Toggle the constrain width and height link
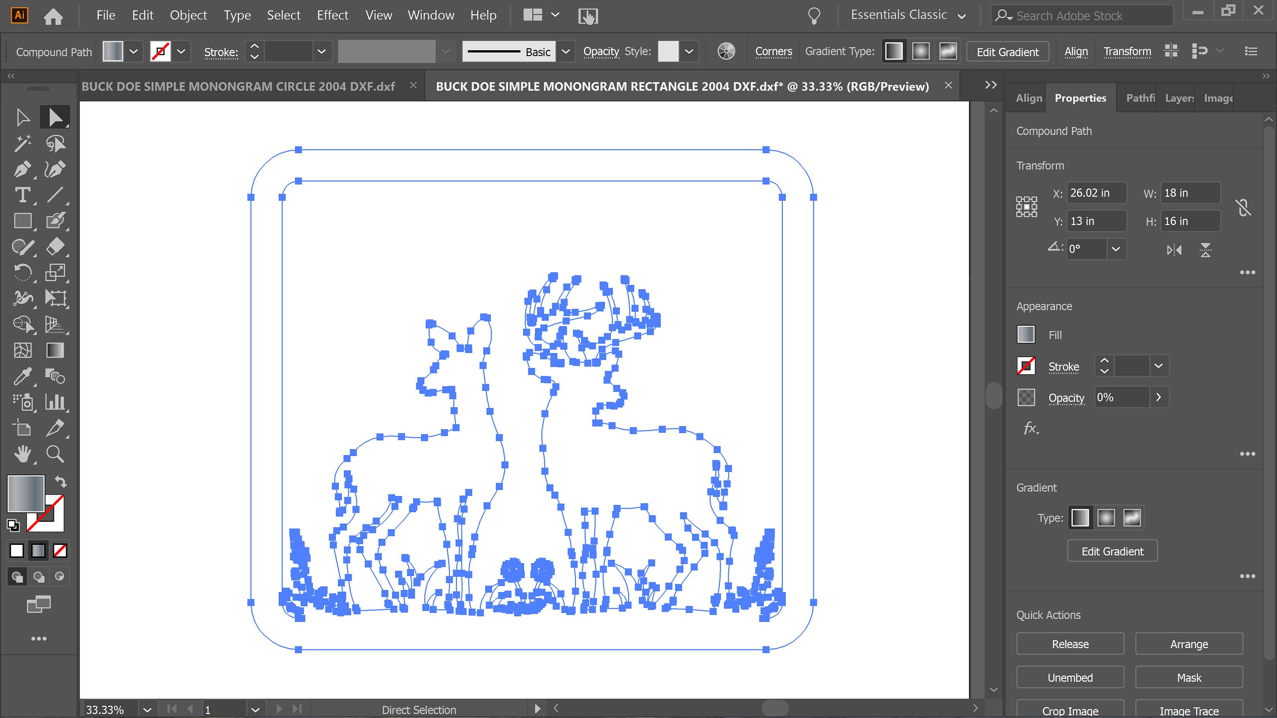This screenshot has width=1277, height=718. [1243, 207]
